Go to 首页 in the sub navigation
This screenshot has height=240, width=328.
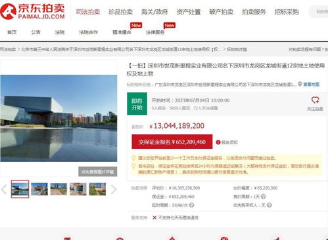[x=12, y=32]
